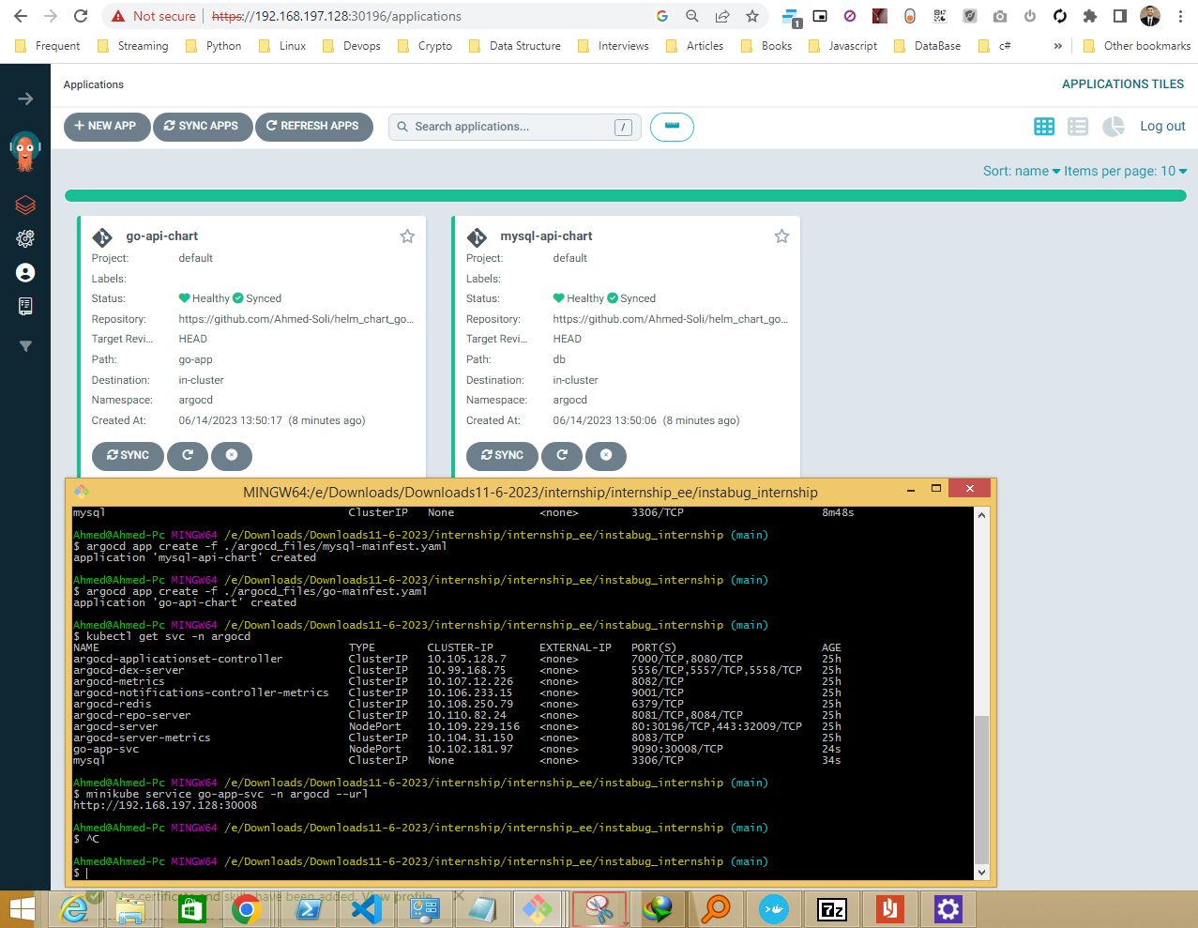Click the green health status progress bar
This screenshot has width=1198, height=928.
[x=626, y=196]
